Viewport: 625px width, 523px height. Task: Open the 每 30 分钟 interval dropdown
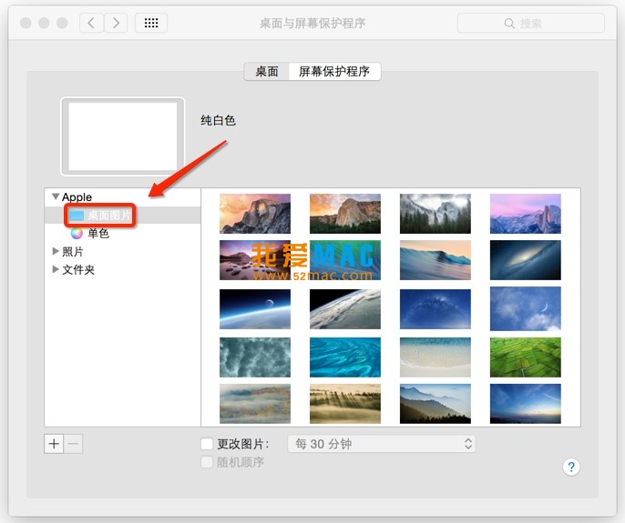click(382, 443)
